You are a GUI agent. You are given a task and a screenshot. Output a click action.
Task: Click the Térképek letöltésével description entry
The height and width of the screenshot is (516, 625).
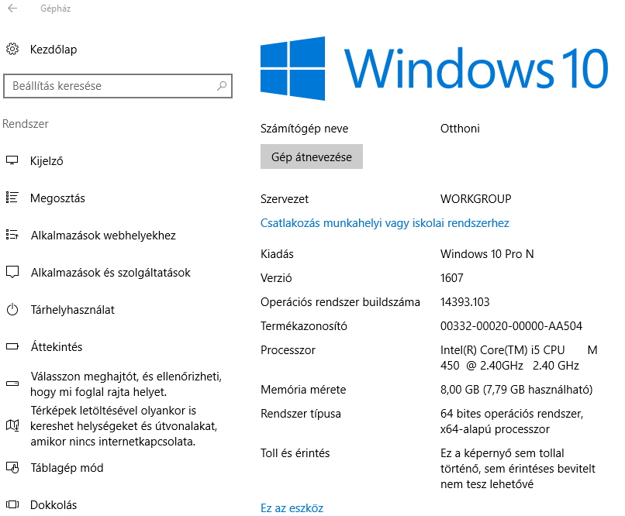pyautogui.click(x=123, y=426)
